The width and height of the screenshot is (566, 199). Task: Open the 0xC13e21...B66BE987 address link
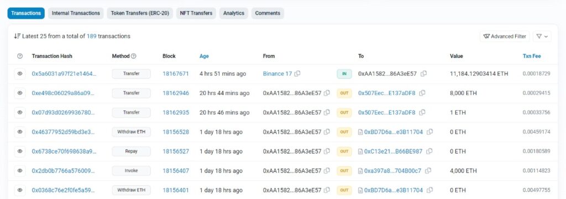point(393,151)
